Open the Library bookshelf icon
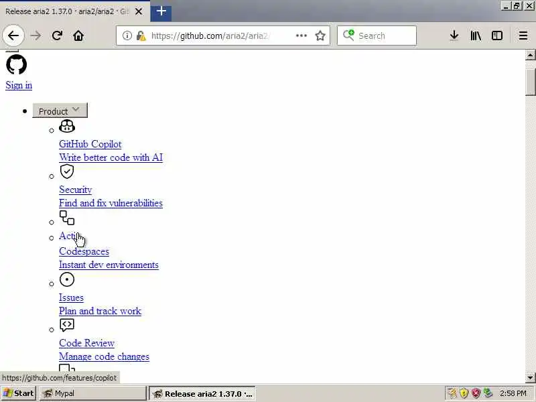The height and width of the screenshot is (402, 536). pyautogui.click(x=476, y=36)
